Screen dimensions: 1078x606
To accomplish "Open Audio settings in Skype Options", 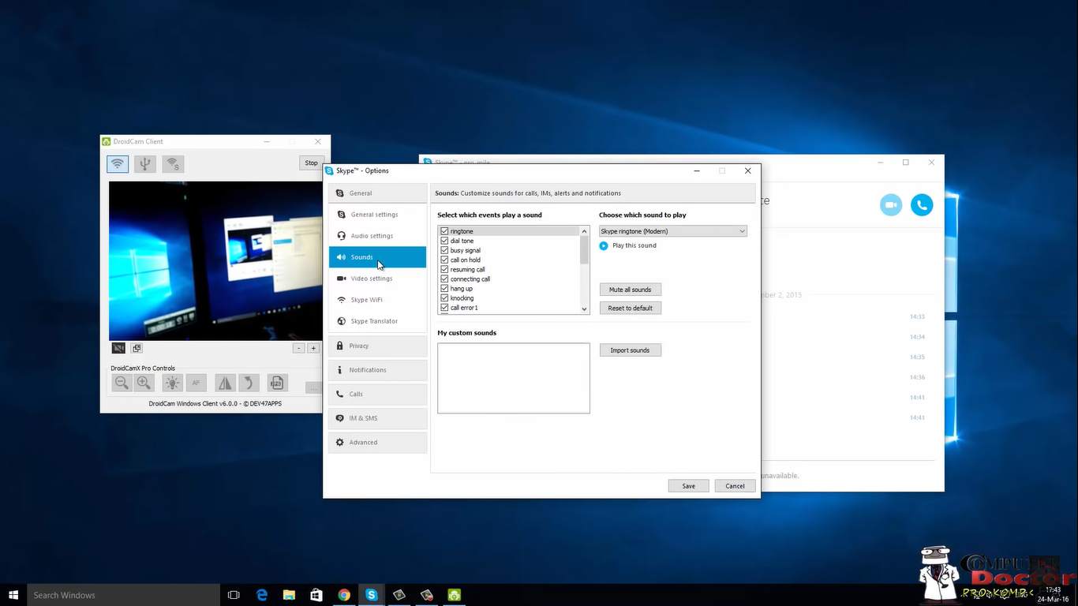I will point(377,236).
